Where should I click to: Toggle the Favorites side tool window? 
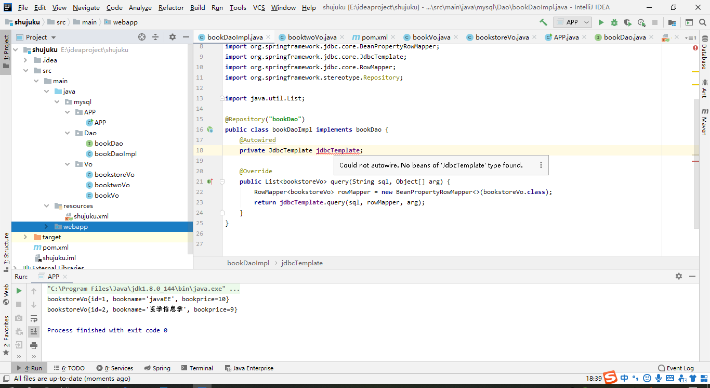pyautogui.click(x=6, y=335)
